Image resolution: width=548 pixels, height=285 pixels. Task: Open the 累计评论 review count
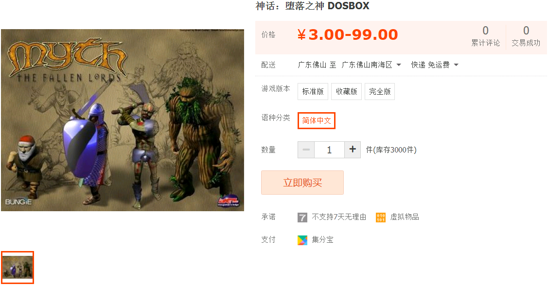pos(485,36)
